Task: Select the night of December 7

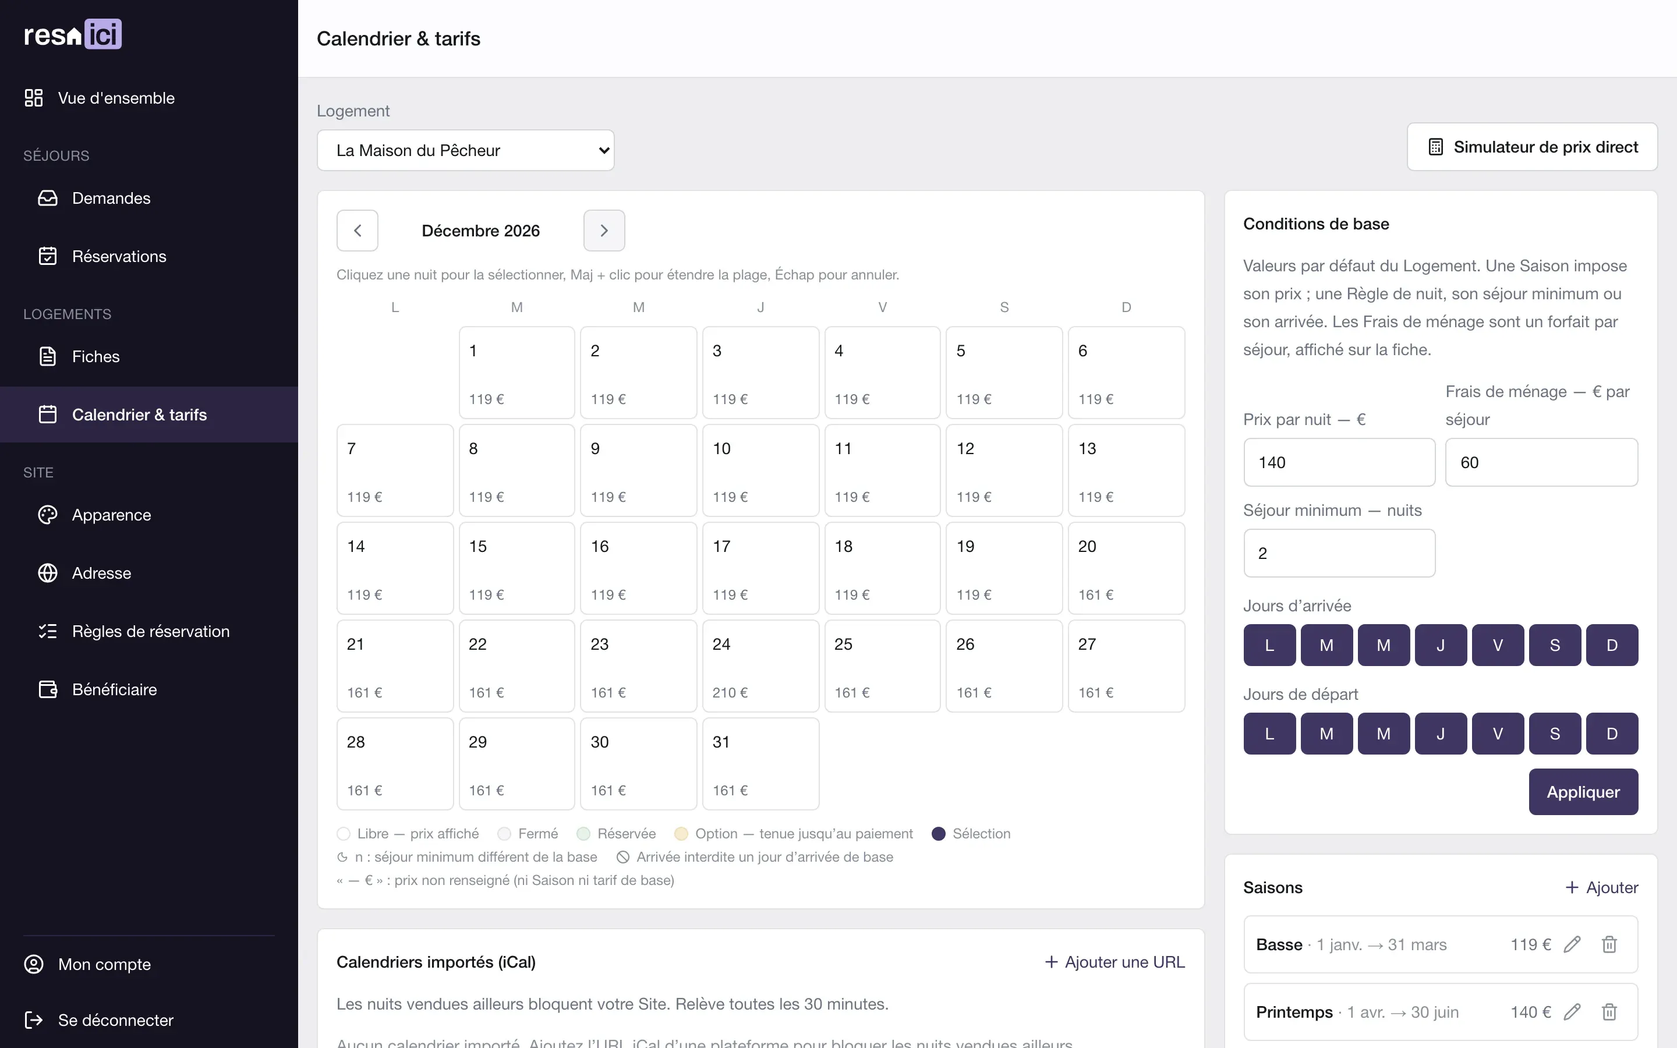Action: point(395,470)
